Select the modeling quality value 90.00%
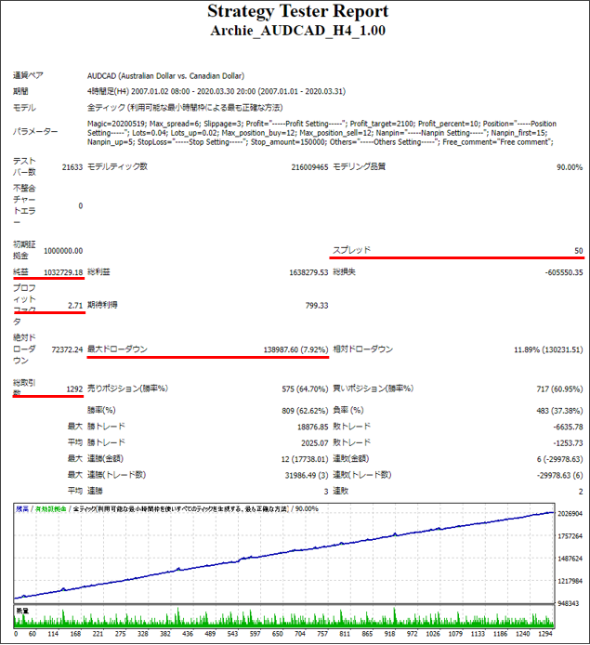The height and width of the screenshot is (645, 590). (570, 167)
